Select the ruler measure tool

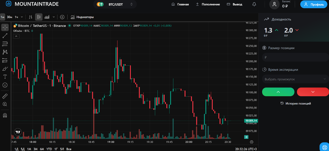tap(5, 96)
